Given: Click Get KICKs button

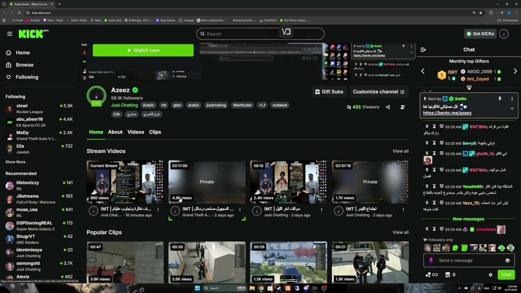Looking at the screenshot, I should point(480,34).
